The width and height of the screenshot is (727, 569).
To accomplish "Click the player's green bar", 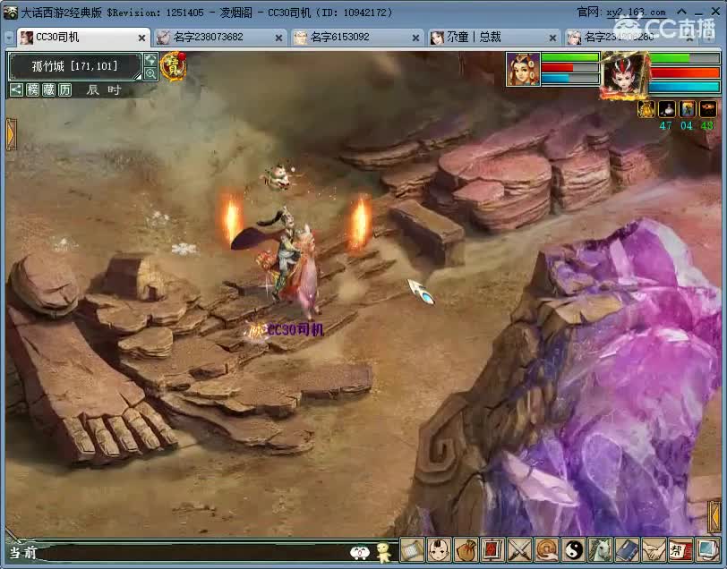I will 684,58.
